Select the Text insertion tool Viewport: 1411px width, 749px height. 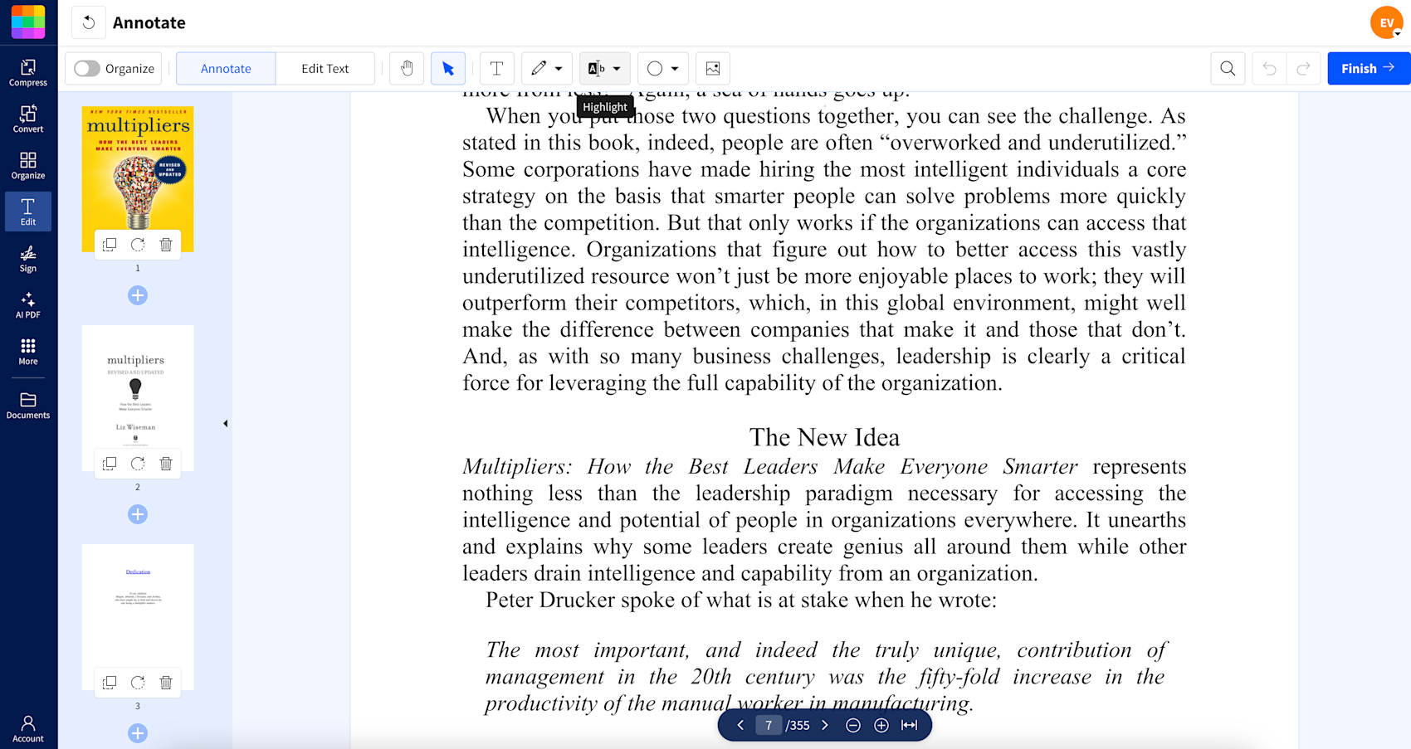tap(496, 68)
